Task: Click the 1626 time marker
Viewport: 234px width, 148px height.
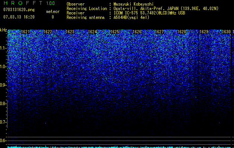Action: tap(137, 32)
